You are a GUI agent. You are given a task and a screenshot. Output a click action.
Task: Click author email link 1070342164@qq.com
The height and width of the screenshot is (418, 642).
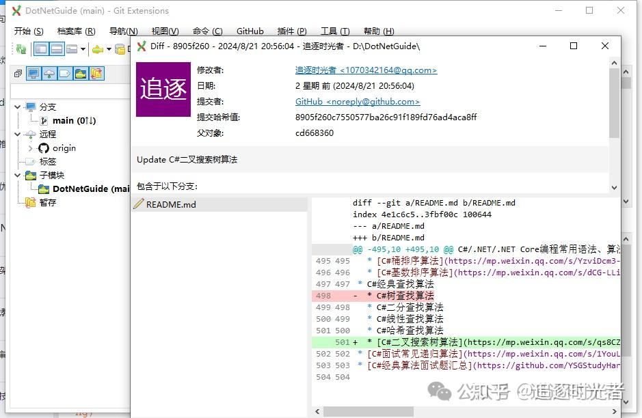[x=366, y=70]
